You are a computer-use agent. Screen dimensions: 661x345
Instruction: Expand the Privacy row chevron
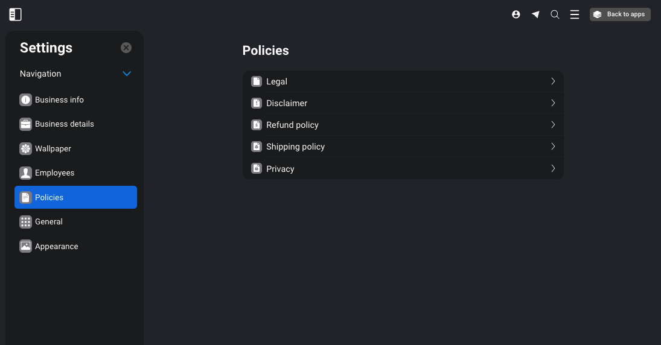tap(553, 168)
